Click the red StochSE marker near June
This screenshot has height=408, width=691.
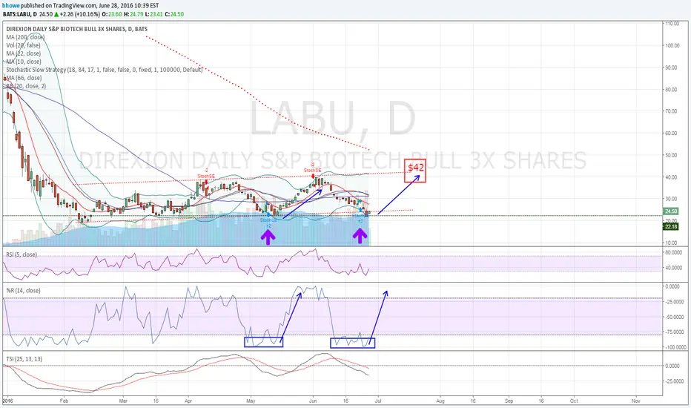(x=312, y=171)
